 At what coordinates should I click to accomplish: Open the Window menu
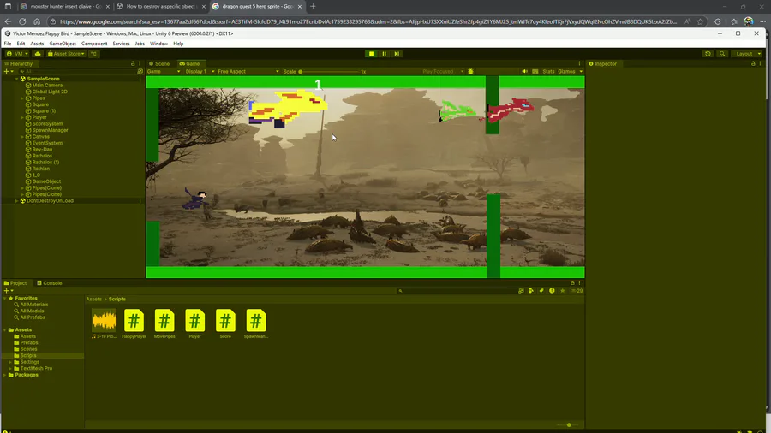point(158,44)
